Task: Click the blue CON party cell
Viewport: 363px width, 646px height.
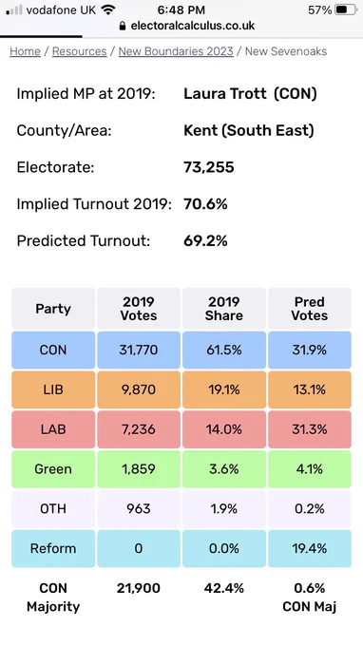Action: coord(53,351)
